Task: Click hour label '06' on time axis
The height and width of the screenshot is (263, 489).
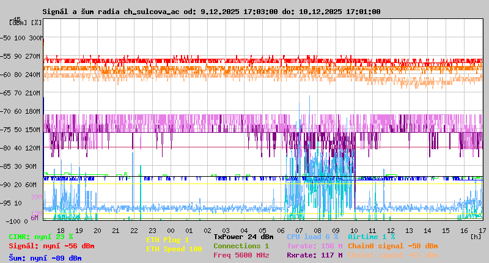Action: tap(281, 231)
